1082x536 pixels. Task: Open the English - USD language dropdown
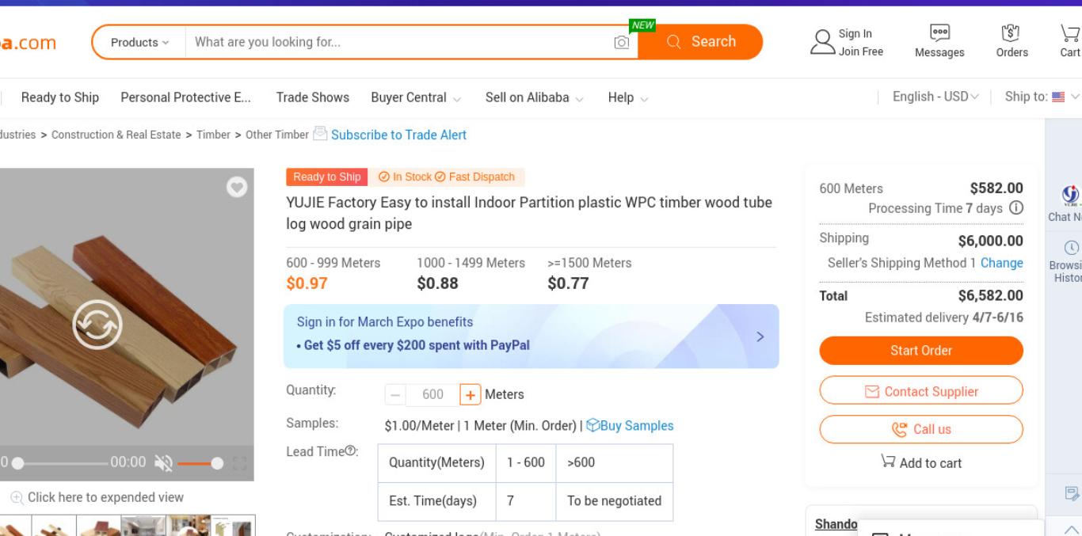point(935,97)
